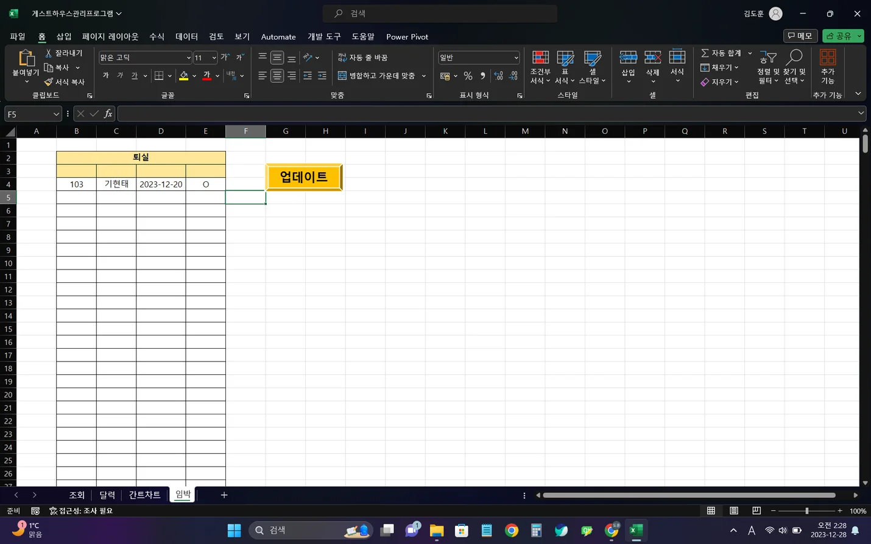
Task: Click the Paste clipboard icon
Action: 26,58
